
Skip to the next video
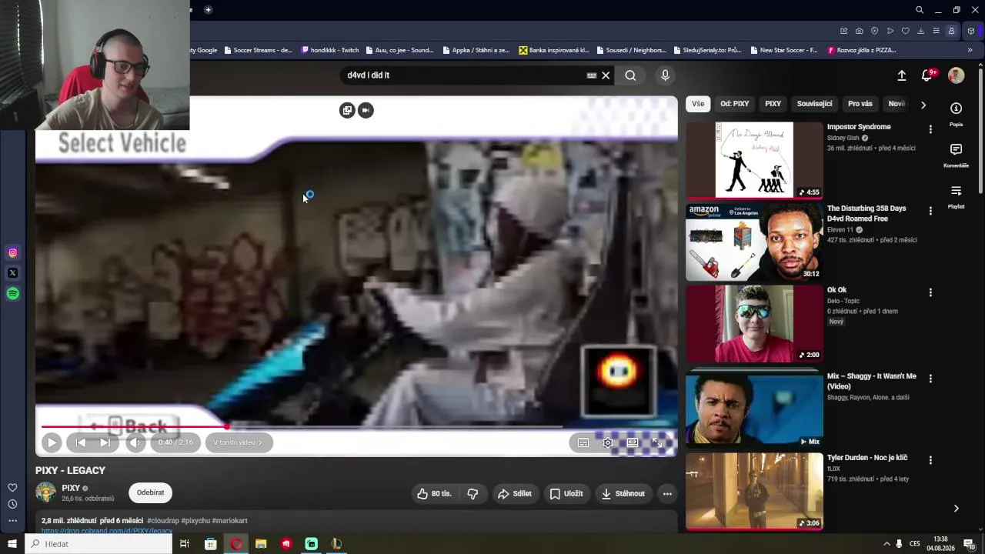[x=105, y=442]
